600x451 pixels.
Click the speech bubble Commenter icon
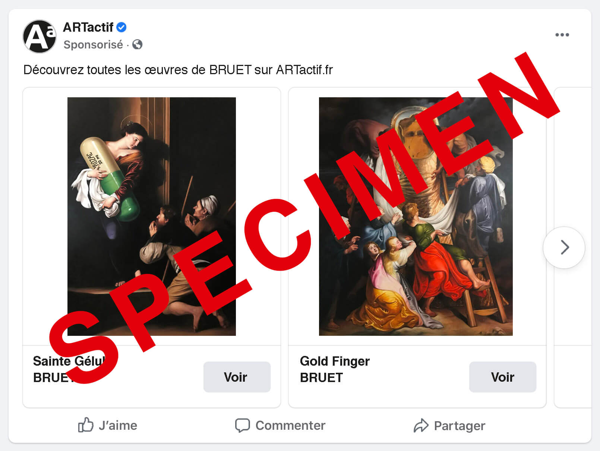pos(242,425)
